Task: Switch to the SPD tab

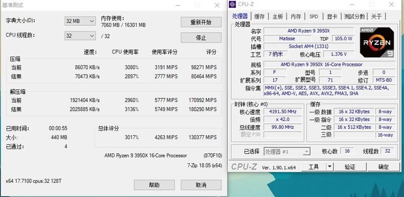Action: [314, 17]
